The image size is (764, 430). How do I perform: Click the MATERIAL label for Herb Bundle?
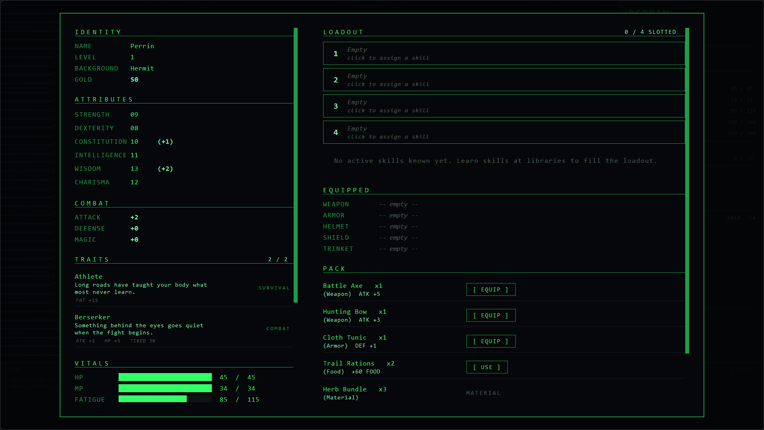tap(483, 393)
